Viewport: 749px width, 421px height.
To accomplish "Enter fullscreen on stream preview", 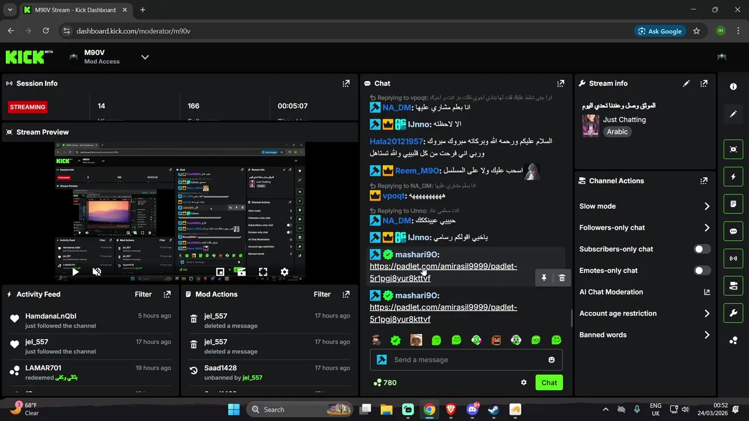I will pos(263,272).
